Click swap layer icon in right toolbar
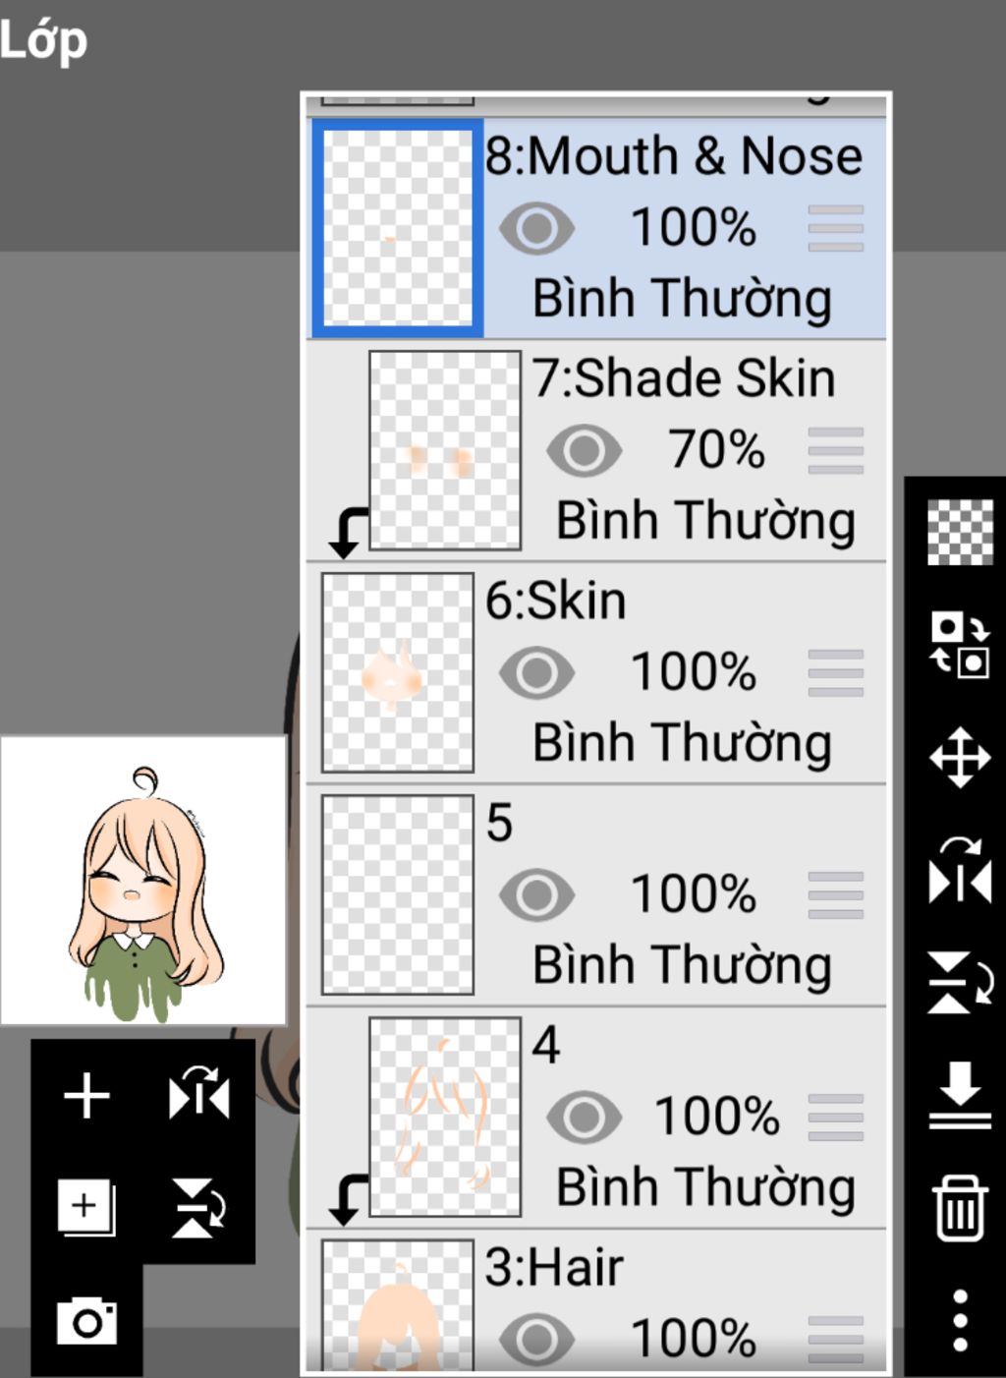This screenshot has width=1006, height=1378. pyautogui.click(x=960, y=645)
